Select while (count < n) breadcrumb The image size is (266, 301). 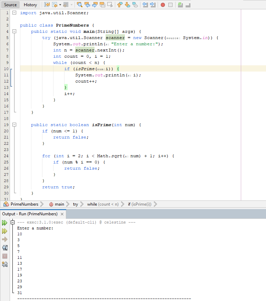point(103,204)
